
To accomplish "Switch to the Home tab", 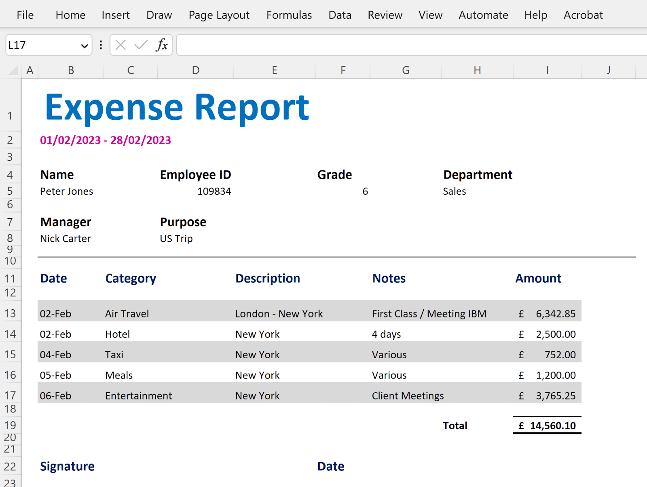I will click(x=70, y=15).
